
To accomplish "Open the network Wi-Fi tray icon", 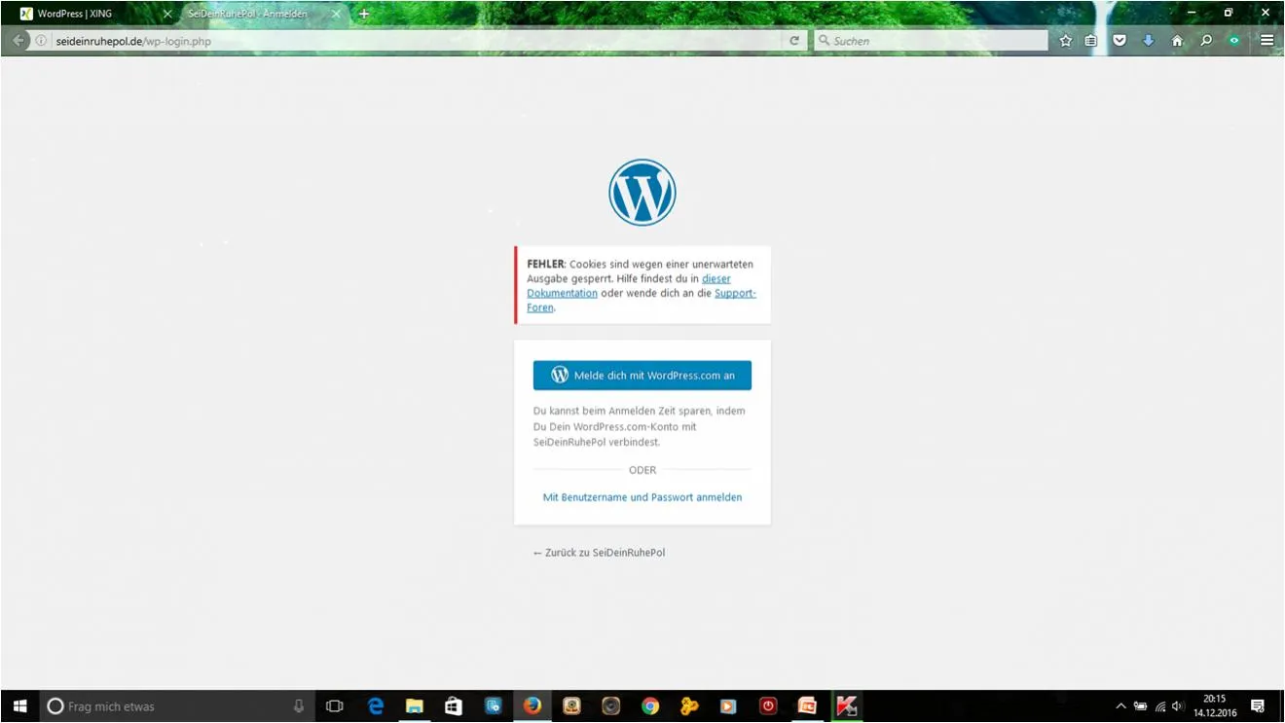I will (x=1160, y=706).
